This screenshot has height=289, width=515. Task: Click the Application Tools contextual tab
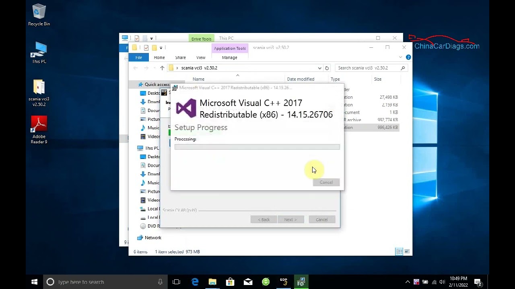(x=230, y=48)
